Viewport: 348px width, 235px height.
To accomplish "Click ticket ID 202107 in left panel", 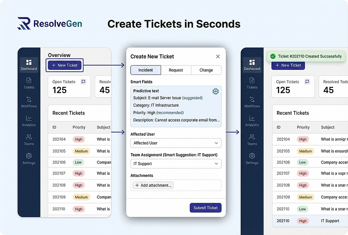I will click(59, 173).
